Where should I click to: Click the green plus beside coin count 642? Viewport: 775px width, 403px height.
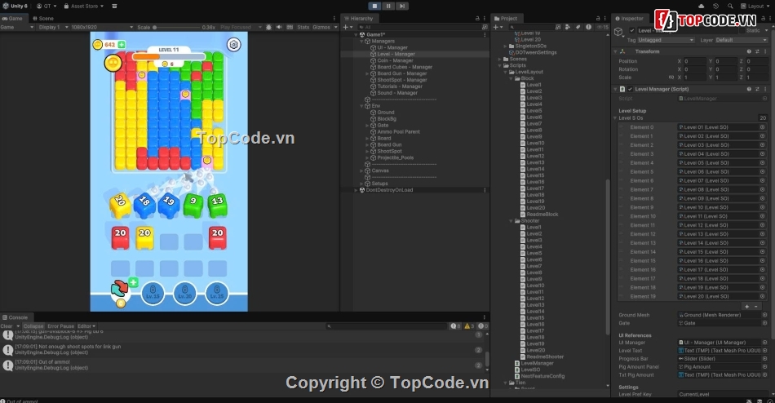121,45
